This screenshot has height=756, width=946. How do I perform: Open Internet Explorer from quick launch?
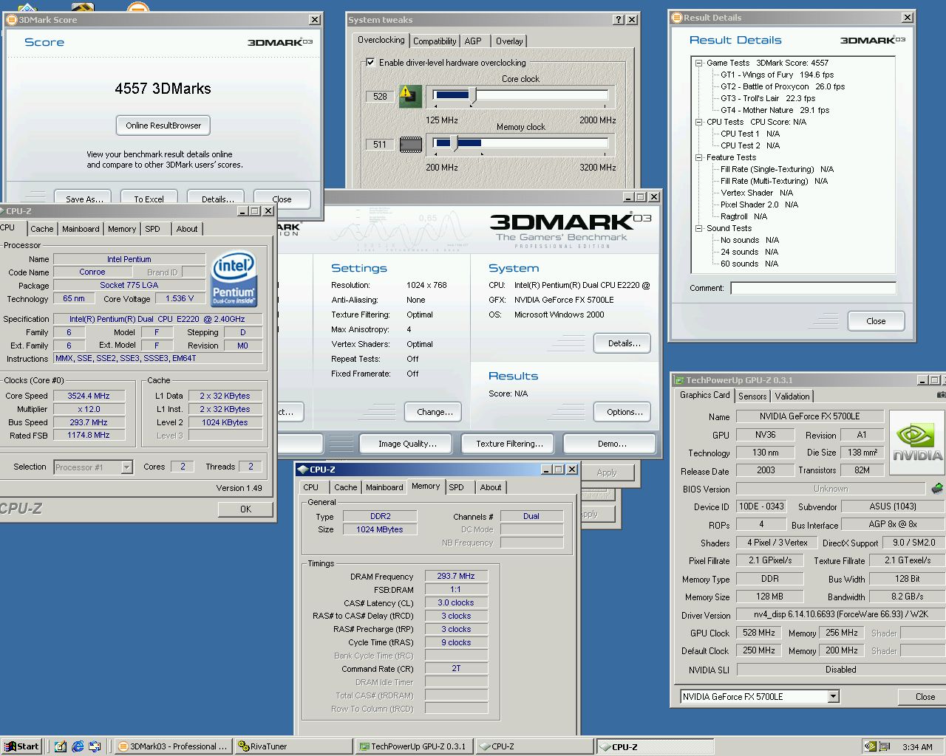click(78, 746)
